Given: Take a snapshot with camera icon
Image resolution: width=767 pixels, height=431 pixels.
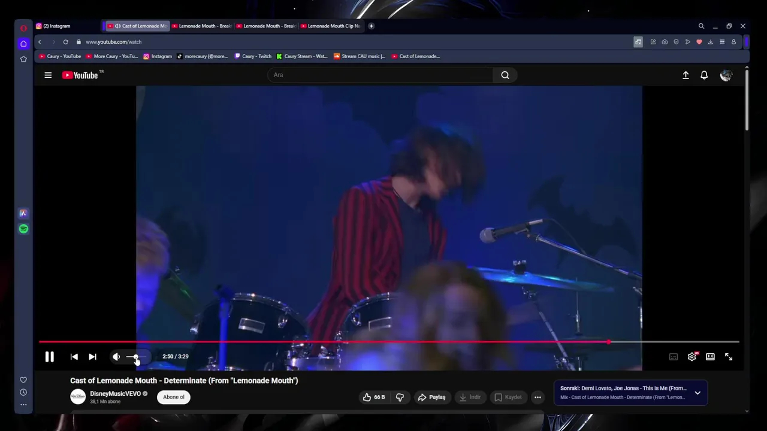Looking at the screenshot, I should [x=665, y=42].
